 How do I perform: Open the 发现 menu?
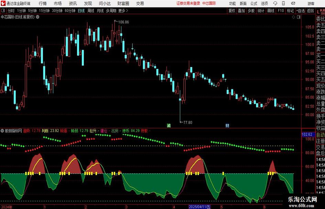(88, 3)
